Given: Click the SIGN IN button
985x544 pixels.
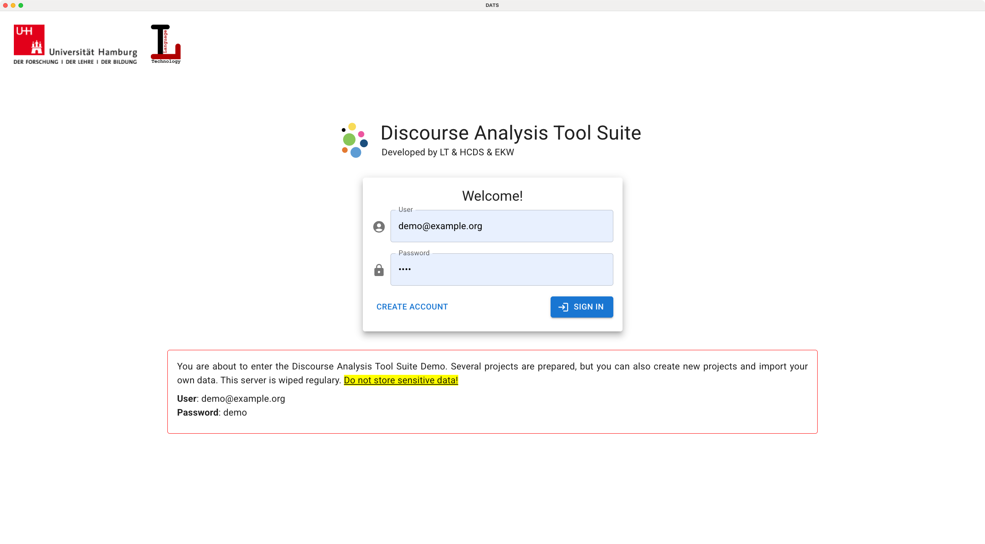Looking at the screenshot, I should [x=582, y=307].
